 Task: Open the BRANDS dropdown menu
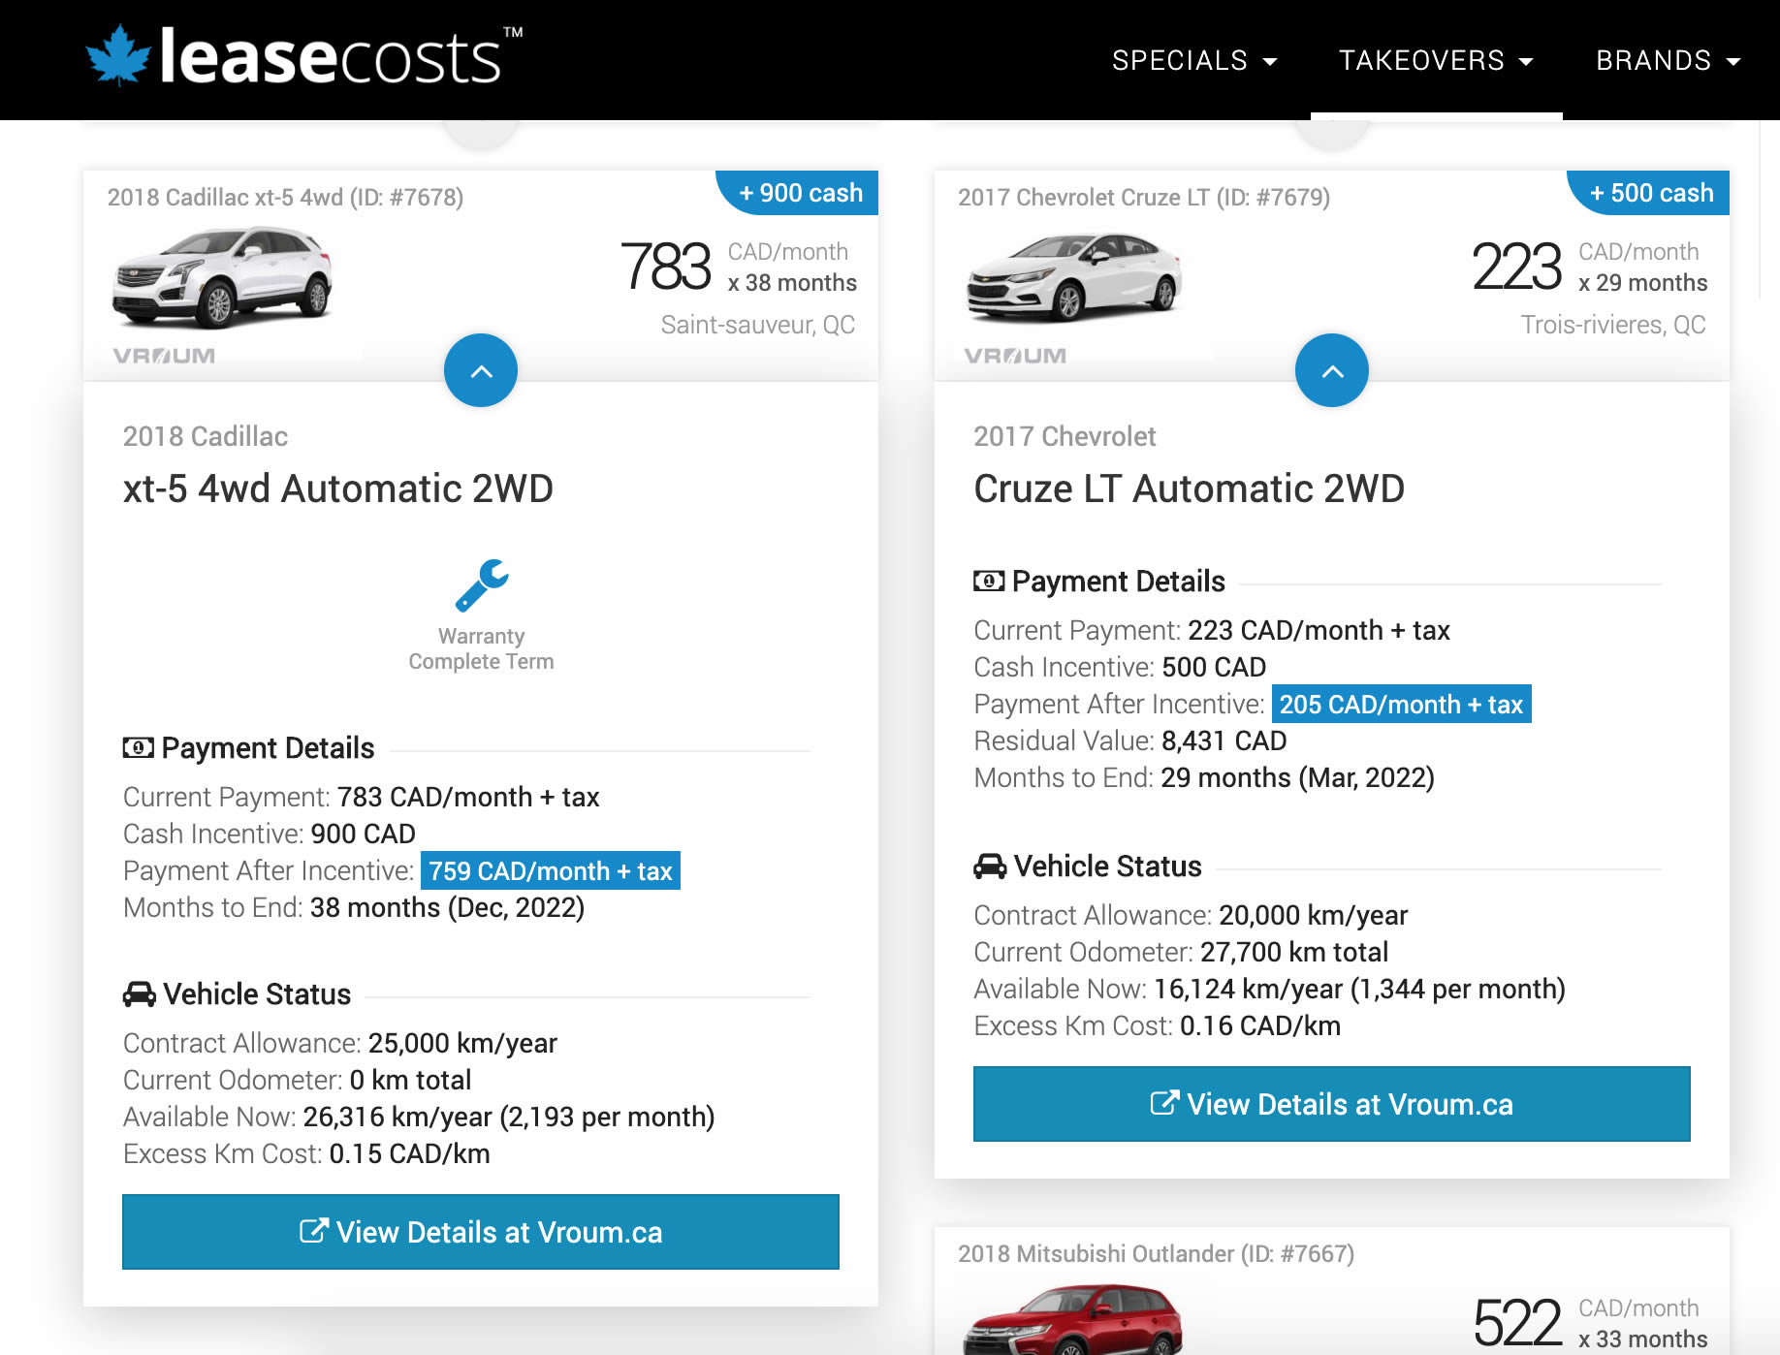(x=1669, y=60)
